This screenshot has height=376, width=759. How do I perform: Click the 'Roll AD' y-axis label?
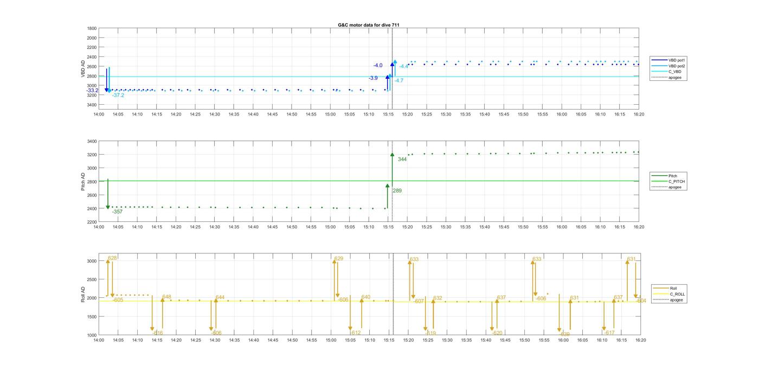[x=83, y=294]
